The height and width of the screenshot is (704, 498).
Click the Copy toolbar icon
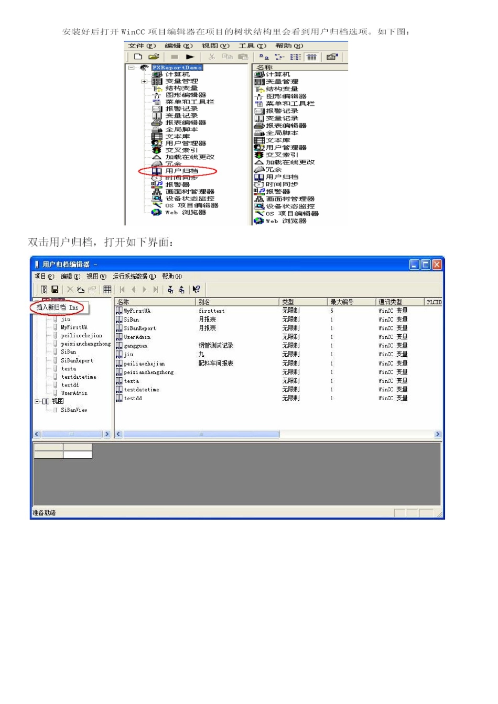point(227,57)
